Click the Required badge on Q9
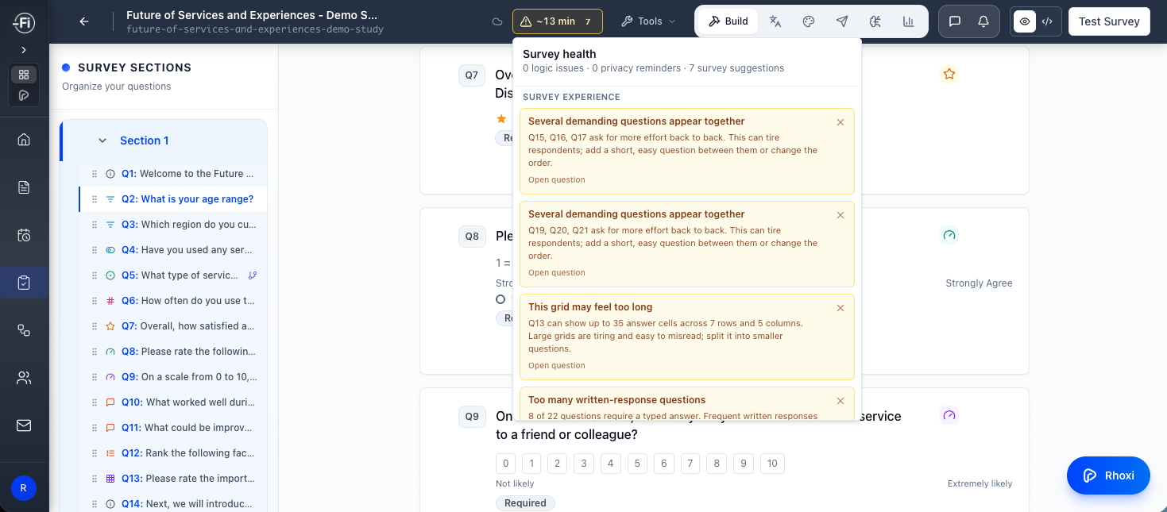Viewport: 1167px width, 512px height. (525, 503)
